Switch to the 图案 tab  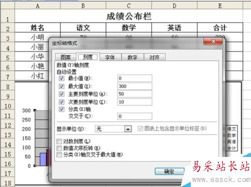point(66,57)
